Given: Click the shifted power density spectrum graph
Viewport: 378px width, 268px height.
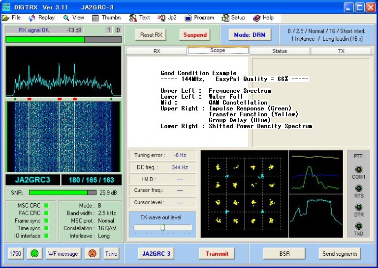Looking at the screenshot, I should (x=316, y=216).
